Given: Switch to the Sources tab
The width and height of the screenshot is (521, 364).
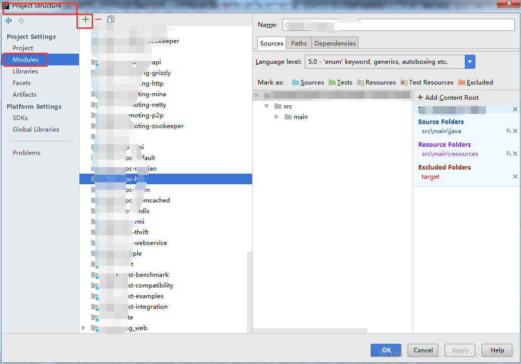Looking at the screenshot, I should coord(271,44).
